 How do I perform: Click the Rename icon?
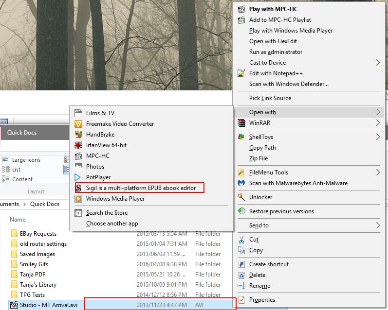point(241,286)
